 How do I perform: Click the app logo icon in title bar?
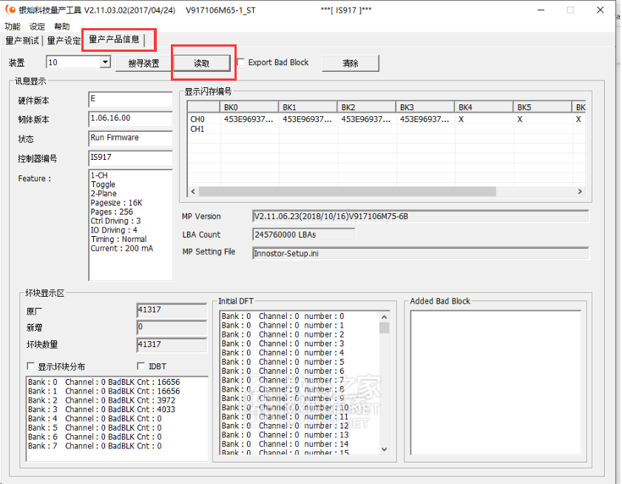pos(10,10)
